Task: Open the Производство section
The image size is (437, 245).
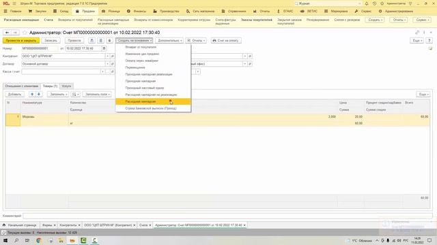Action: (166, 11)
